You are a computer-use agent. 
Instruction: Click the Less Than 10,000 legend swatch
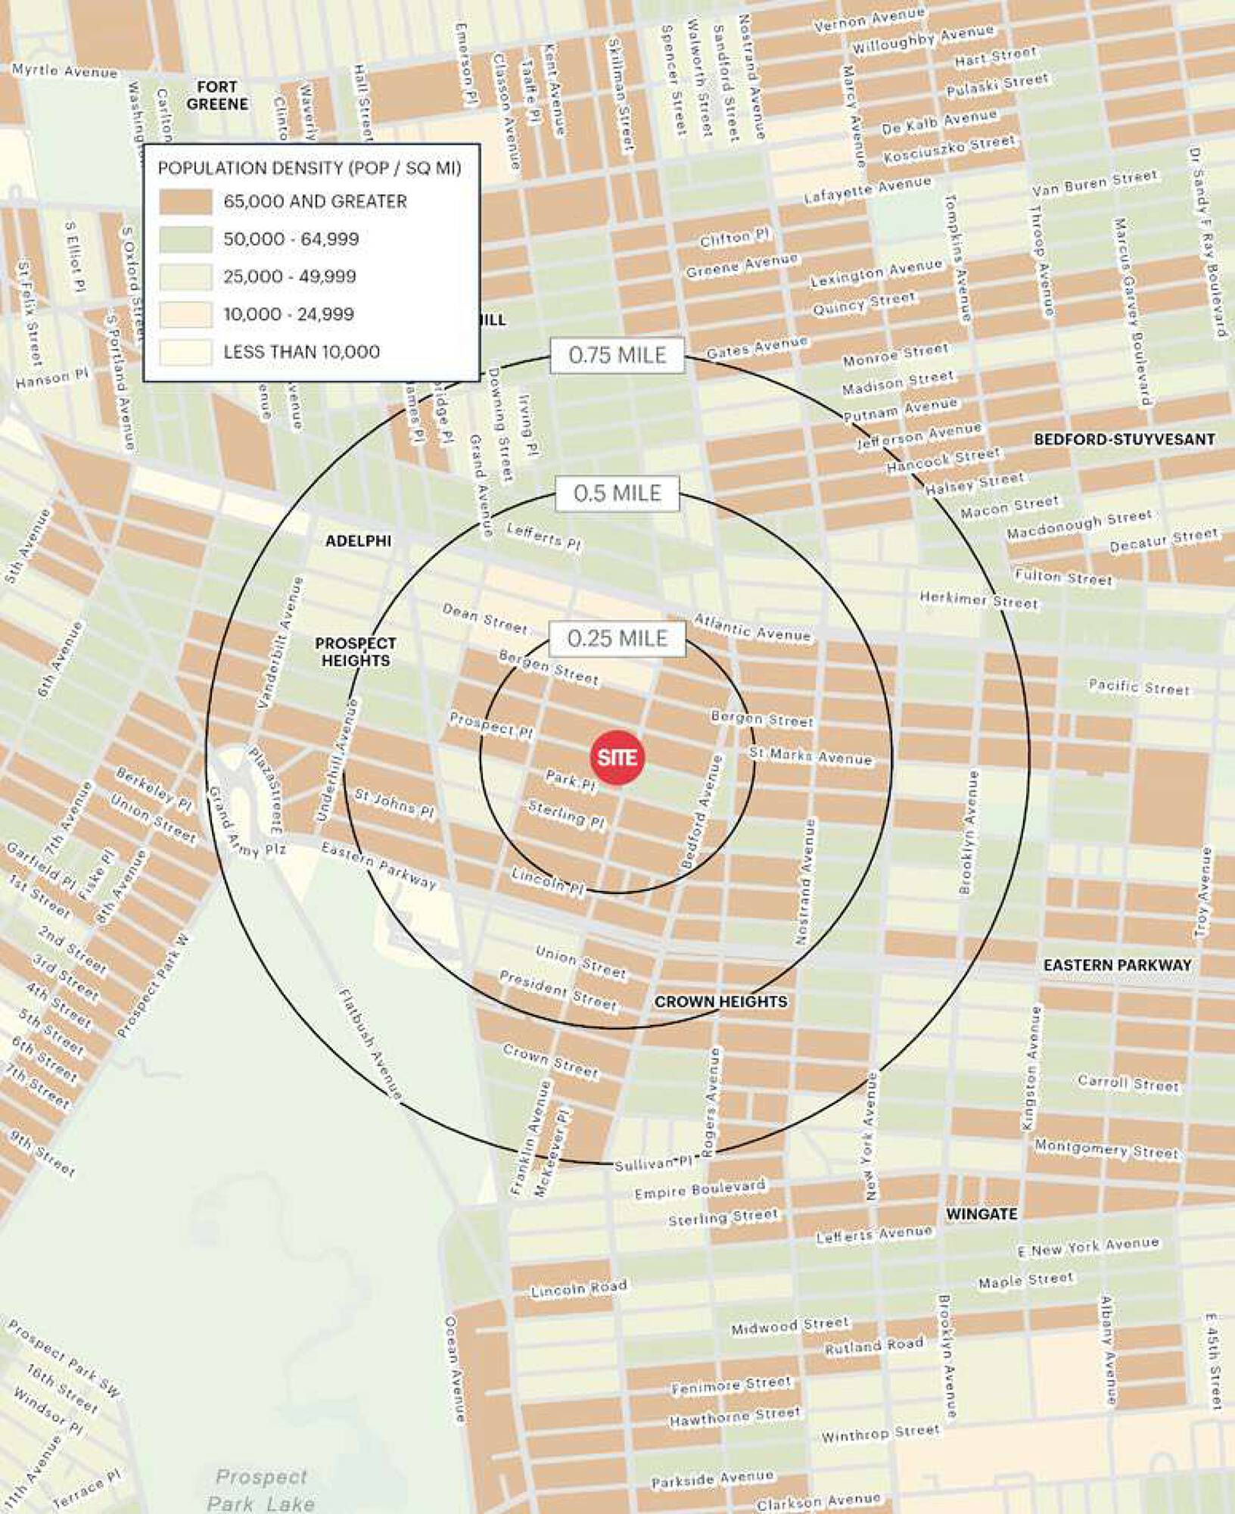click(185, 352)
